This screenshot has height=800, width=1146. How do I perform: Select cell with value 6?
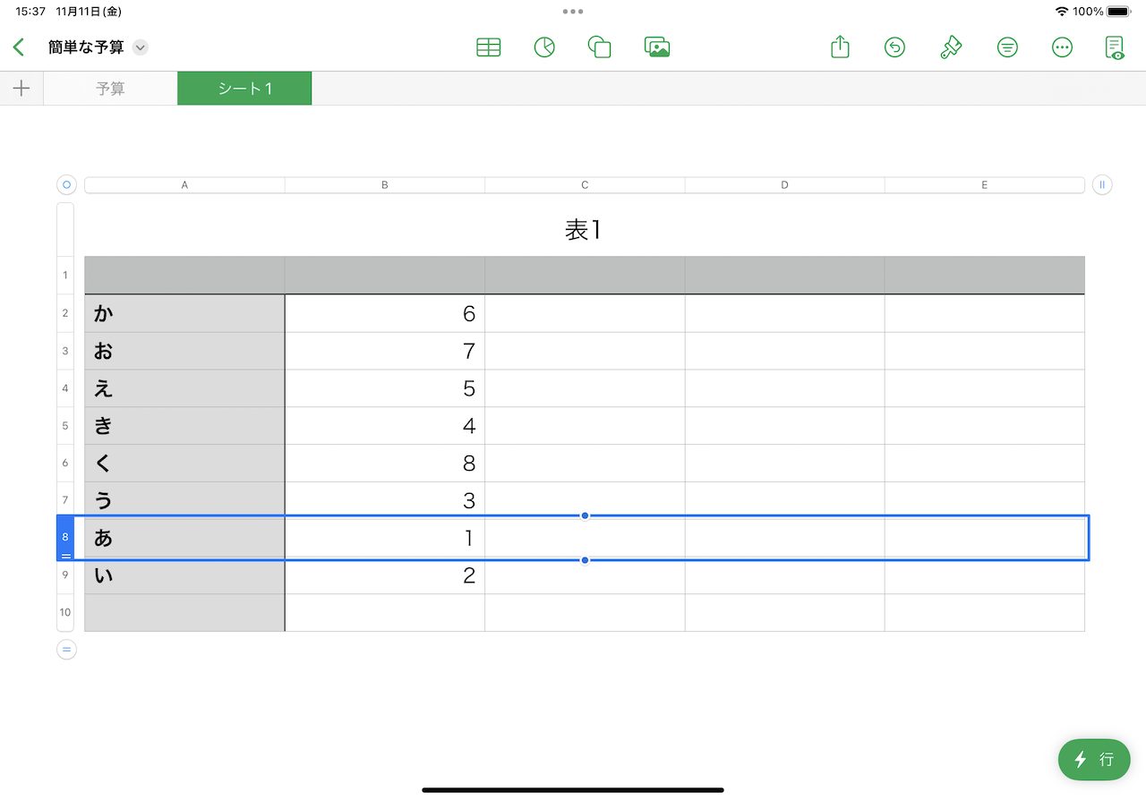click(385, 313)
